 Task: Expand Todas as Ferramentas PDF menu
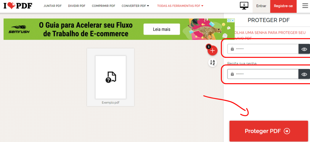[x=180, y=6]
